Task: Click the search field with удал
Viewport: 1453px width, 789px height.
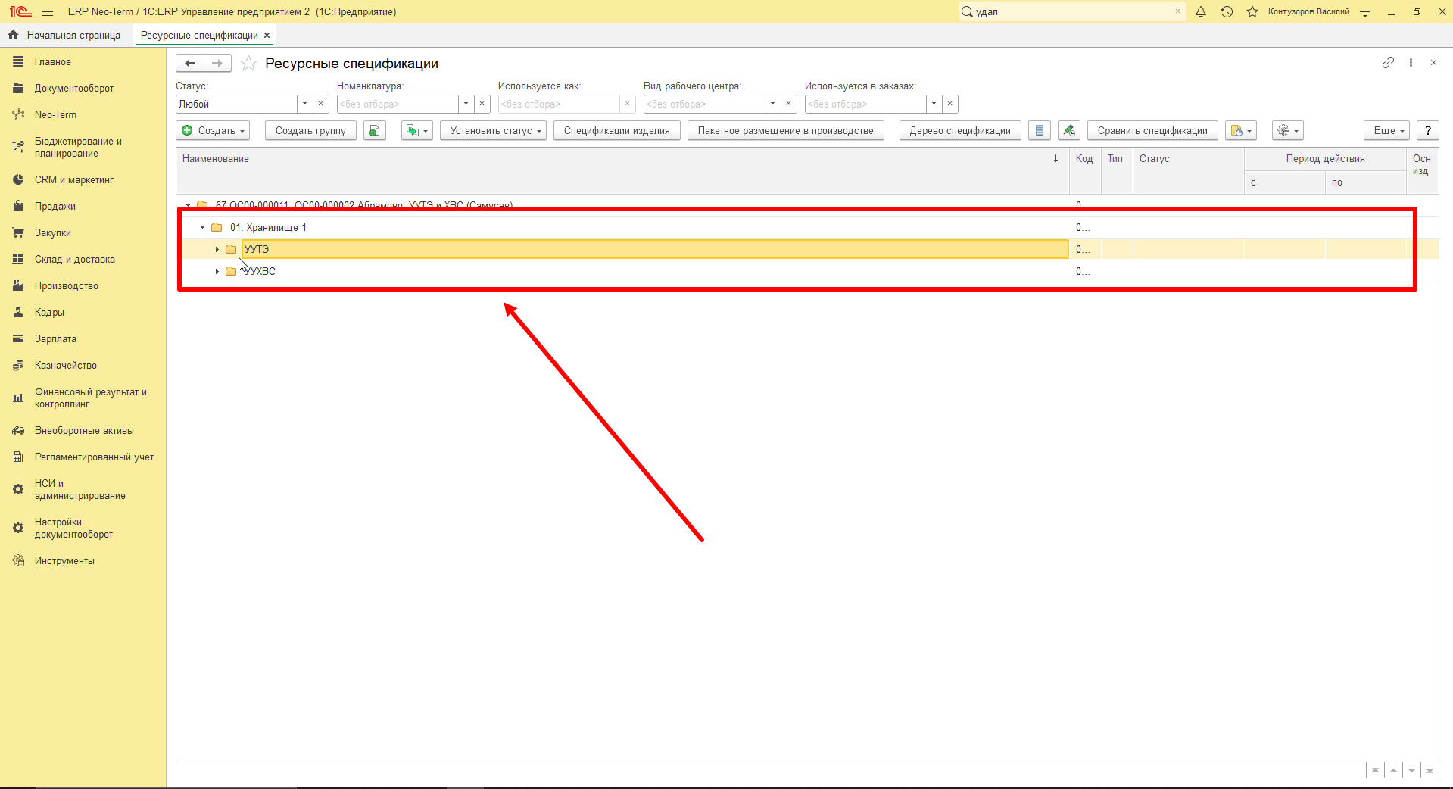Action: pos(1072,11)
